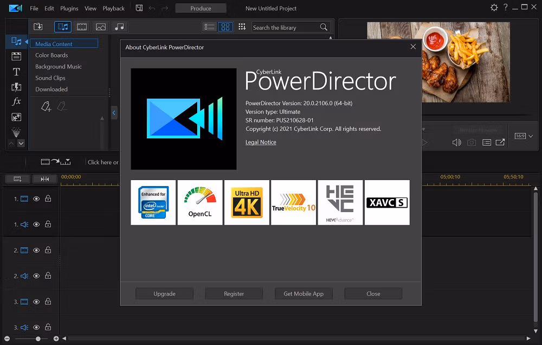Open the Particle Room icon
The width and height of the screenshot is (542, 345).
(16, 132)
